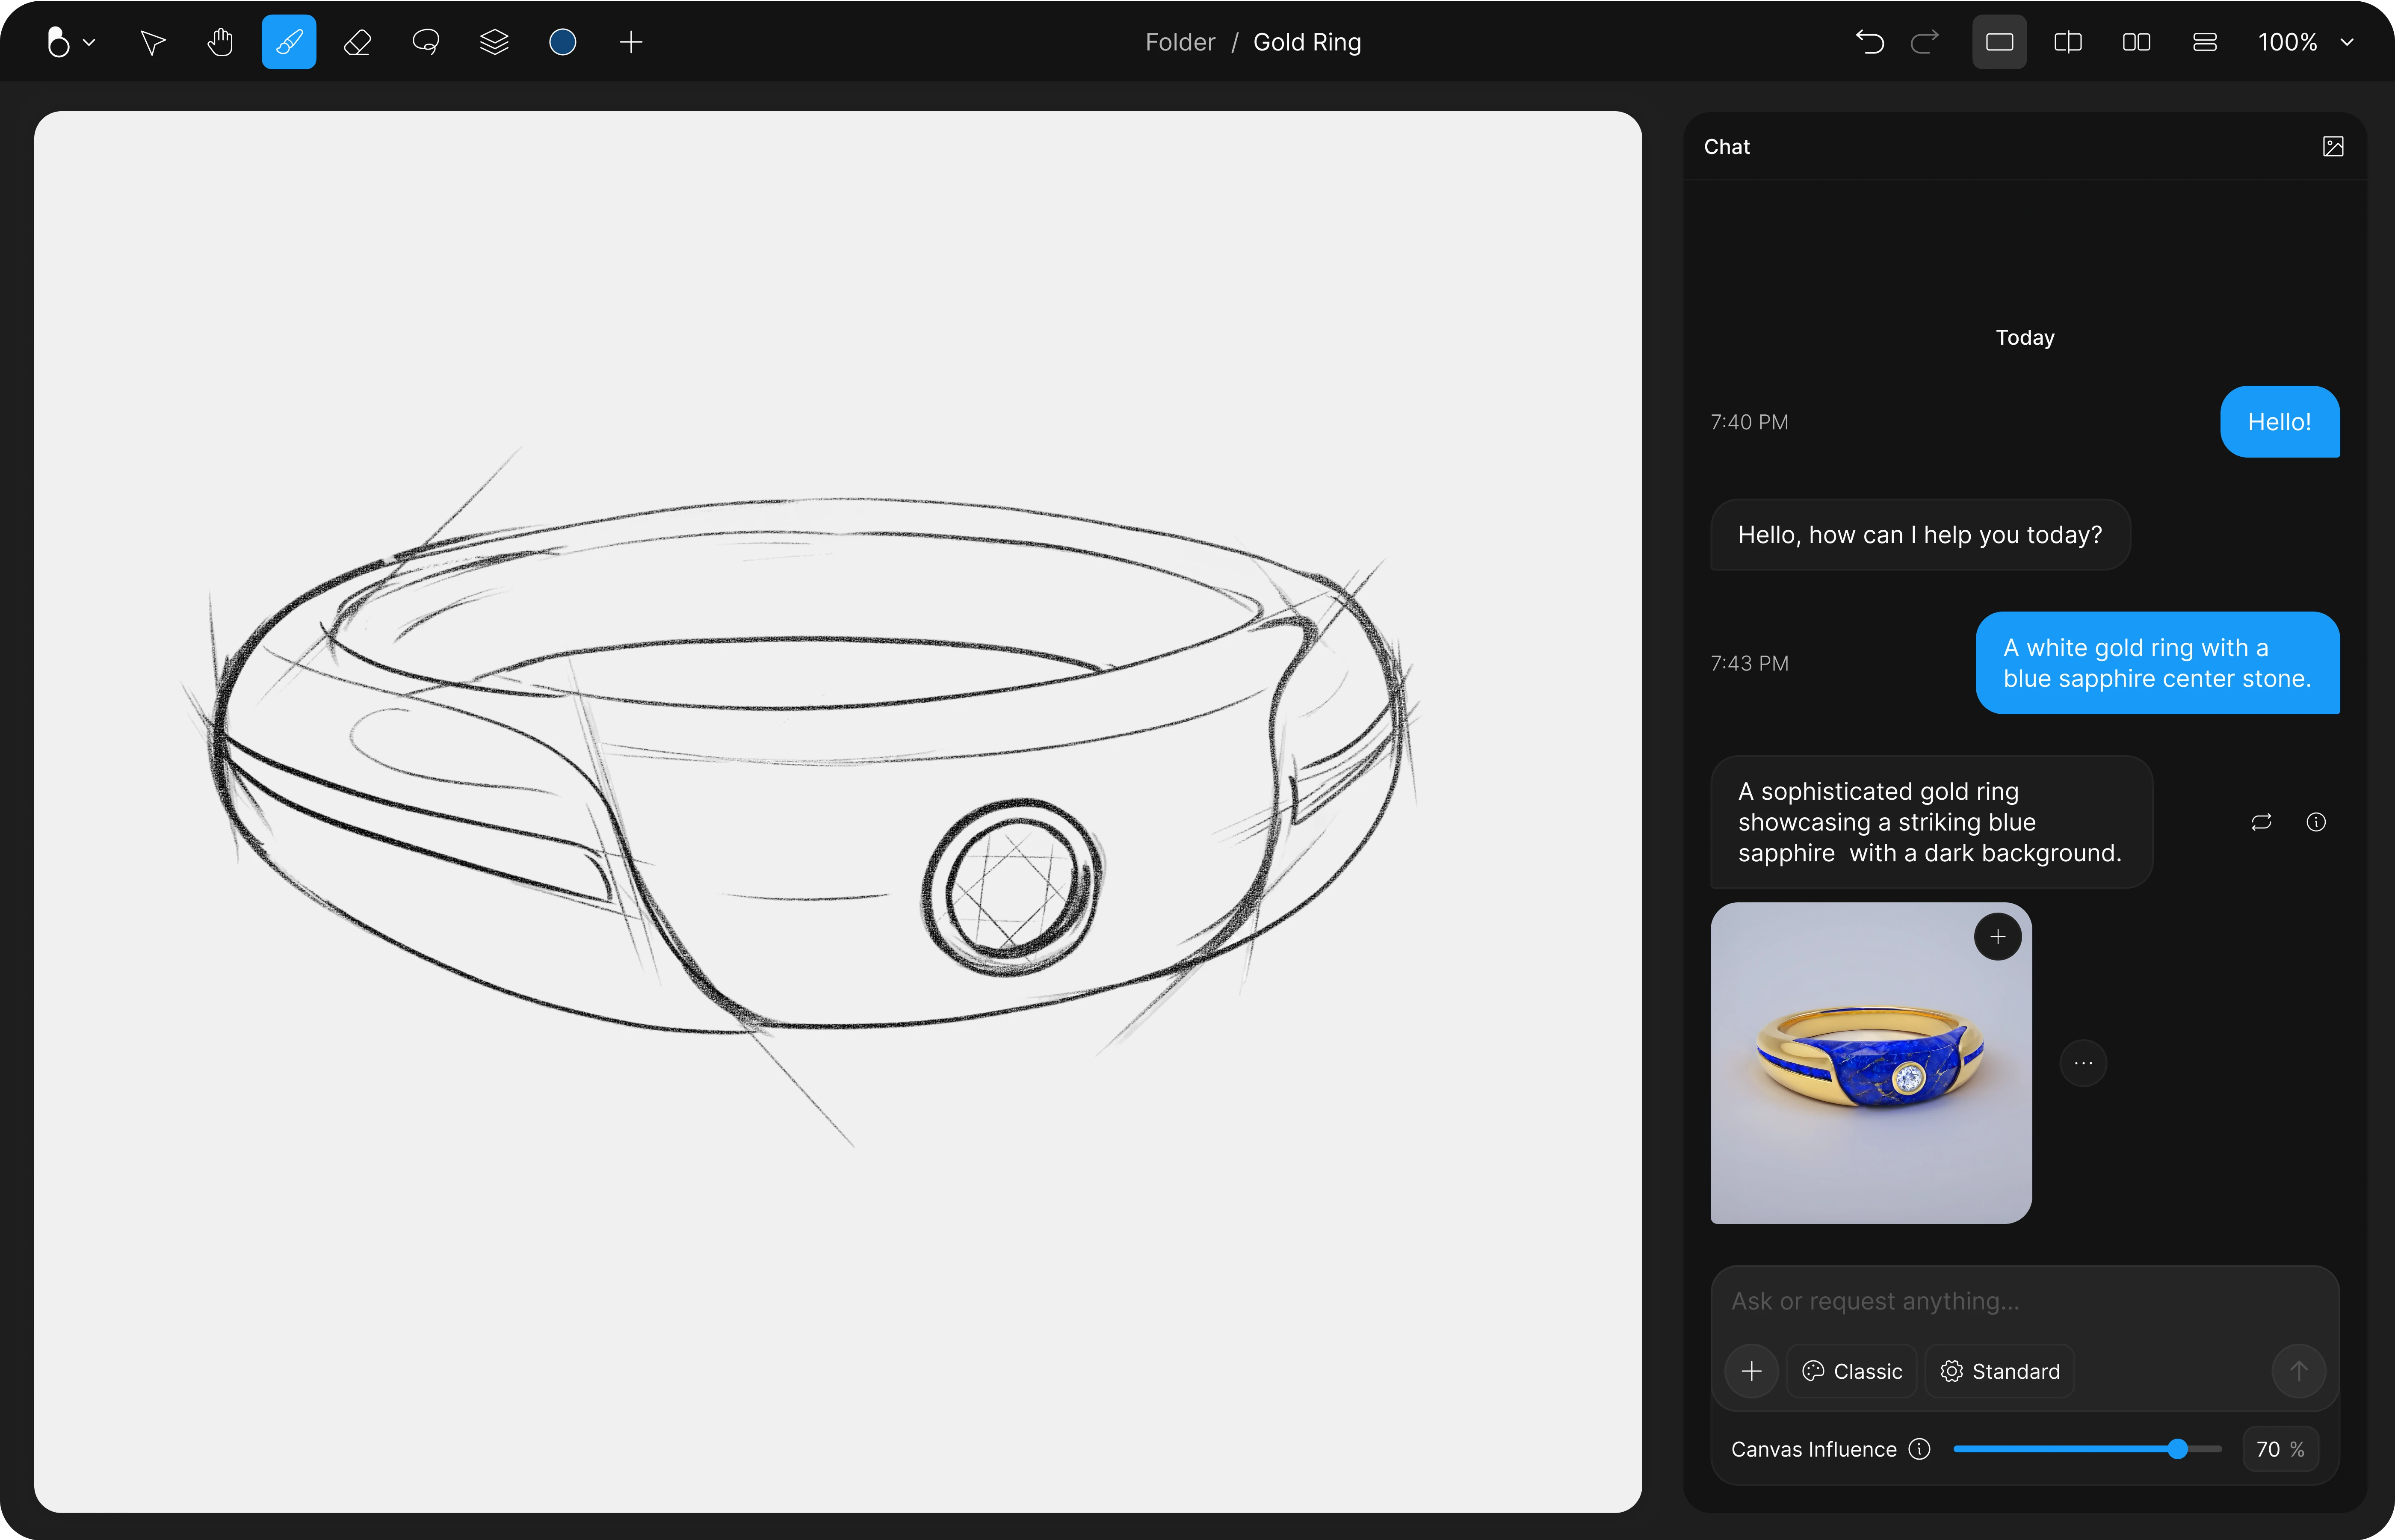Viewport: 2395px width, 1540px height.
Task: Show Canvas Influence info tooltip
Action: click(x=1919, y=1449)
